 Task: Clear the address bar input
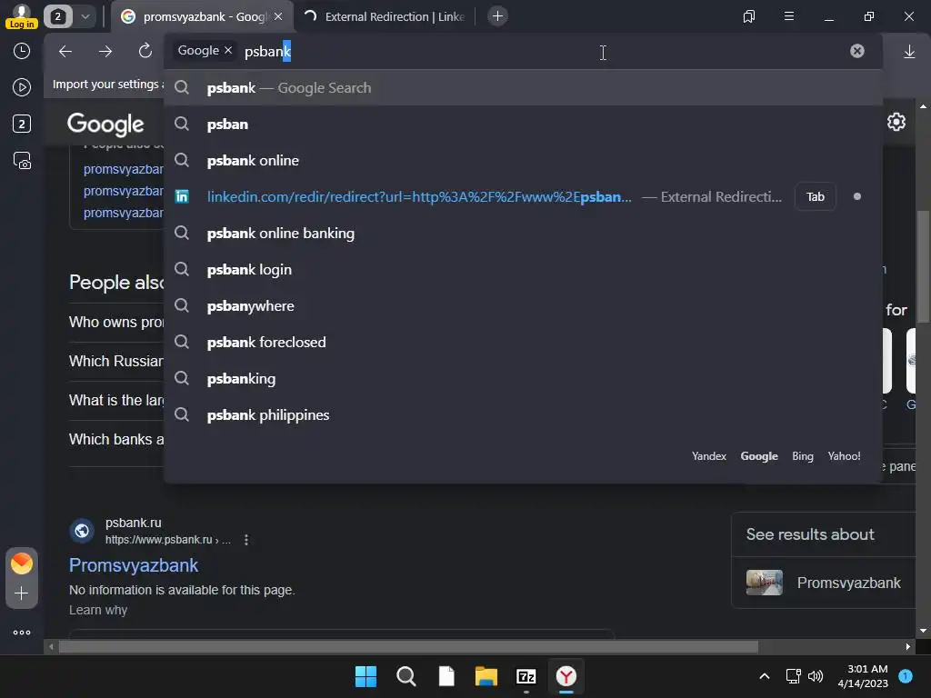point(856,51)
